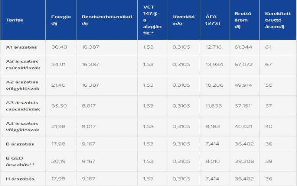Image resolution: width=297 pixels, height=186 pixels.
Task: Click the 39,208 bruttó áram díj value
Action: click(x=243, y=161)
